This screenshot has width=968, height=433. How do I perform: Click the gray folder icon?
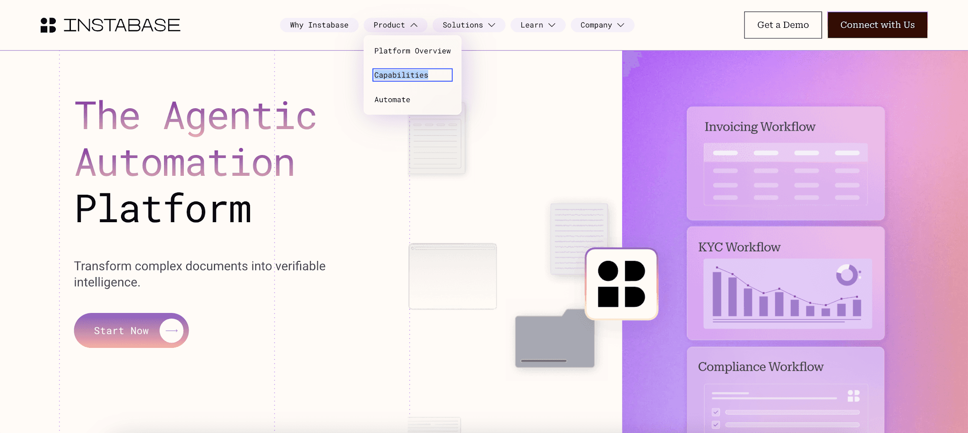point(555,338)
